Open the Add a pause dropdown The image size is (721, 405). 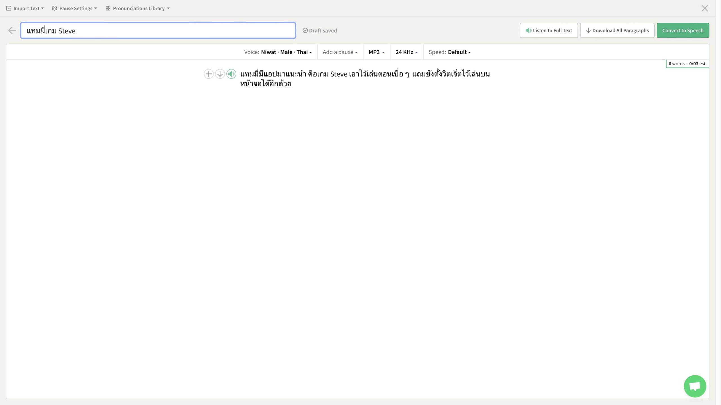pos(340,52)
